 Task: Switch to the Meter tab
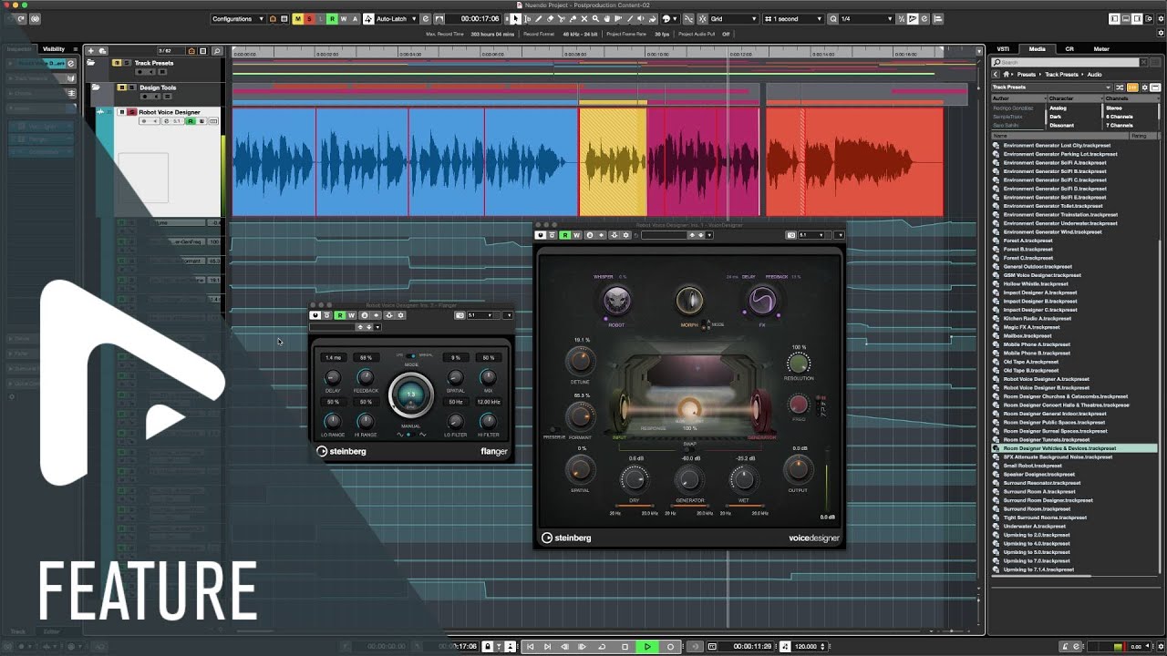tap(1101, 49)
